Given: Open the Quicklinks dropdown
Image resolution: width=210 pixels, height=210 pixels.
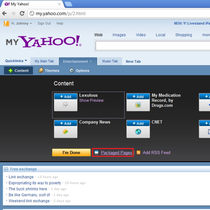Looking at the screenshot, I should (x=16, y=61).
